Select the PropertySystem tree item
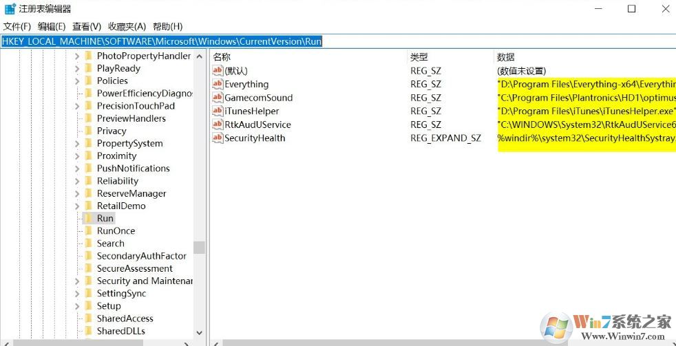Screen dimensions: 676x346 click(130, 144)
